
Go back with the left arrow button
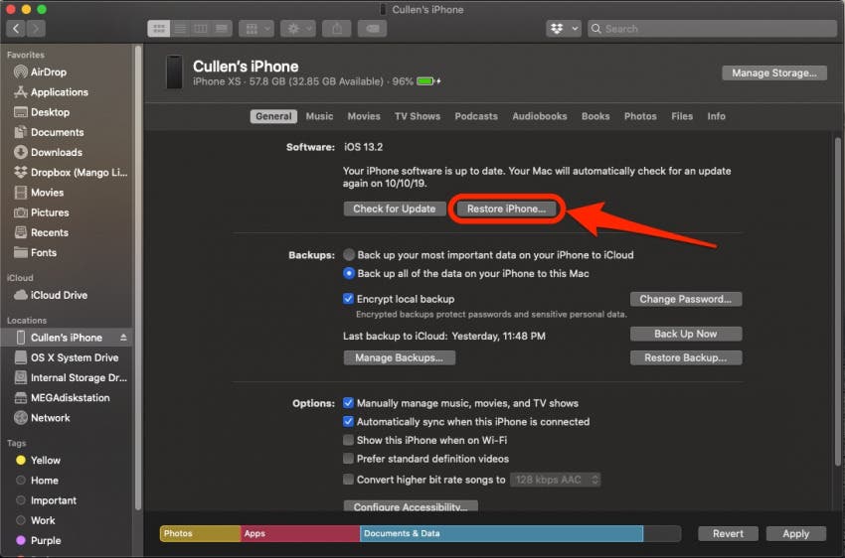click(16, 29)
